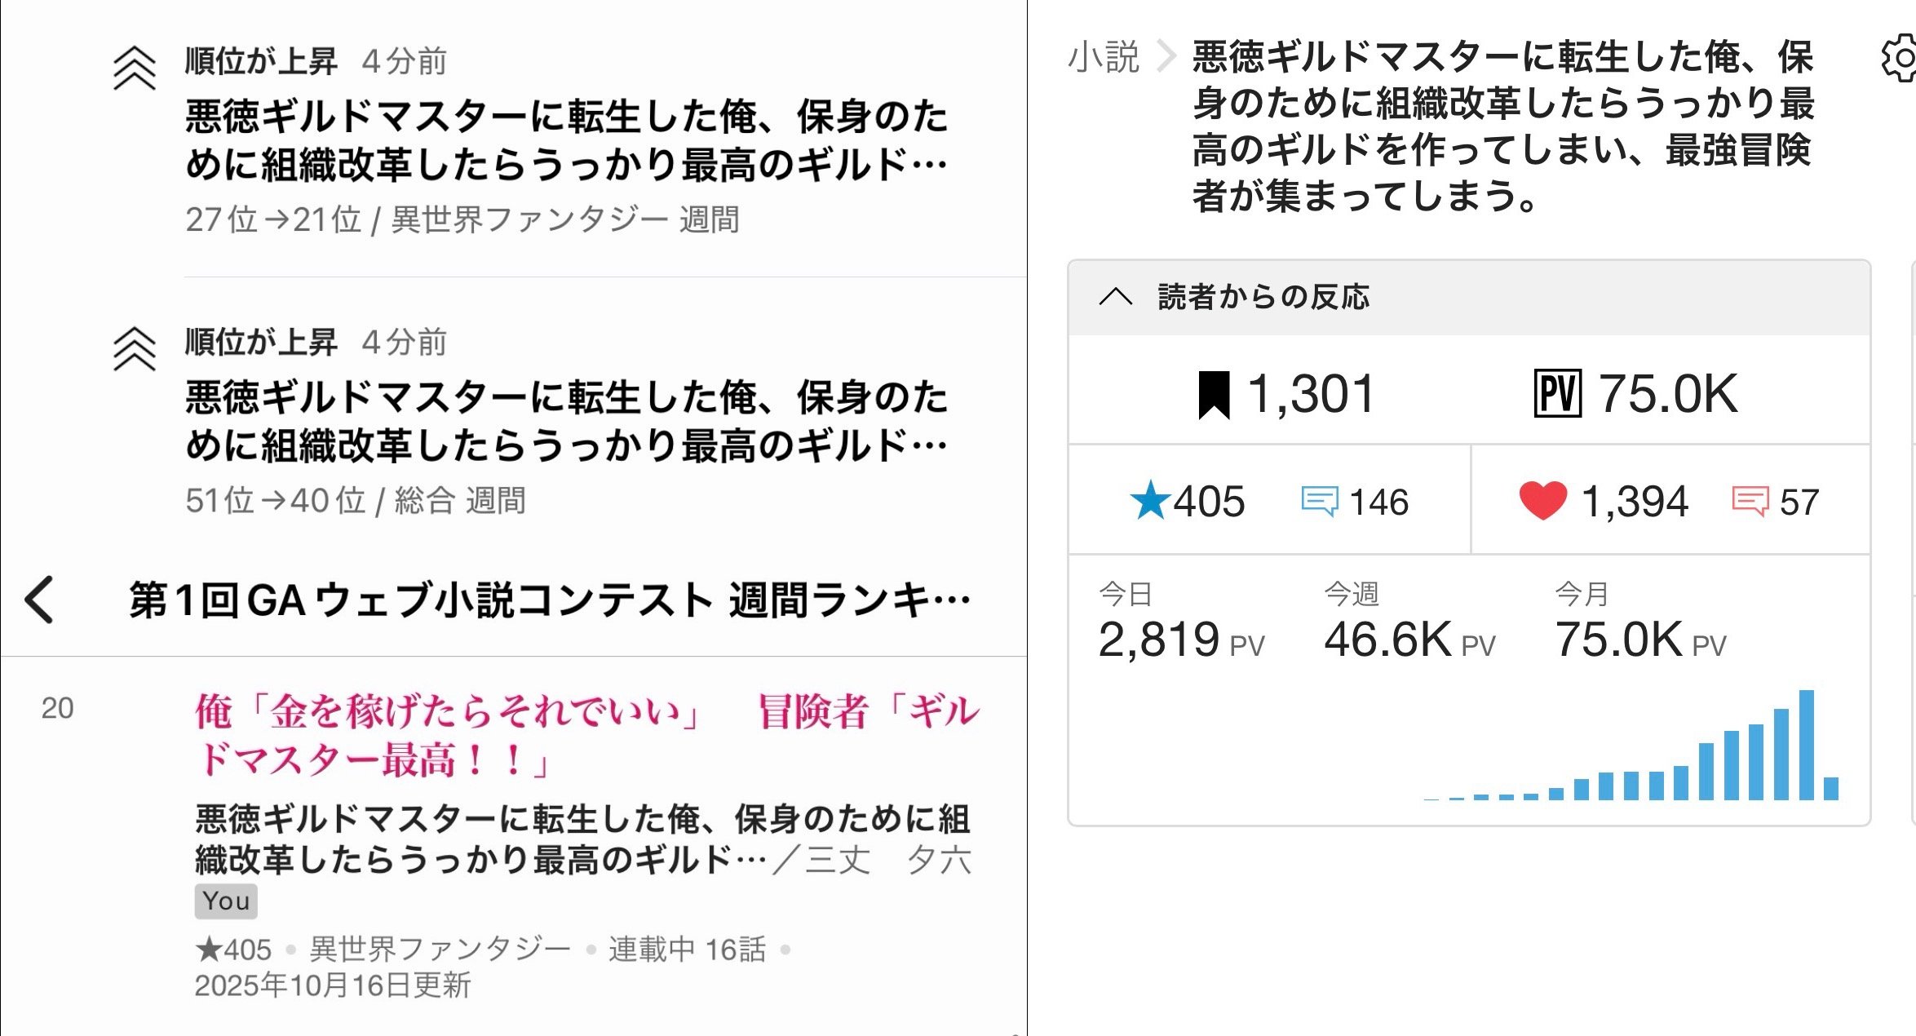Click the blue star rating icon
The image size is (1916, 1036).
pos(1150,501)
